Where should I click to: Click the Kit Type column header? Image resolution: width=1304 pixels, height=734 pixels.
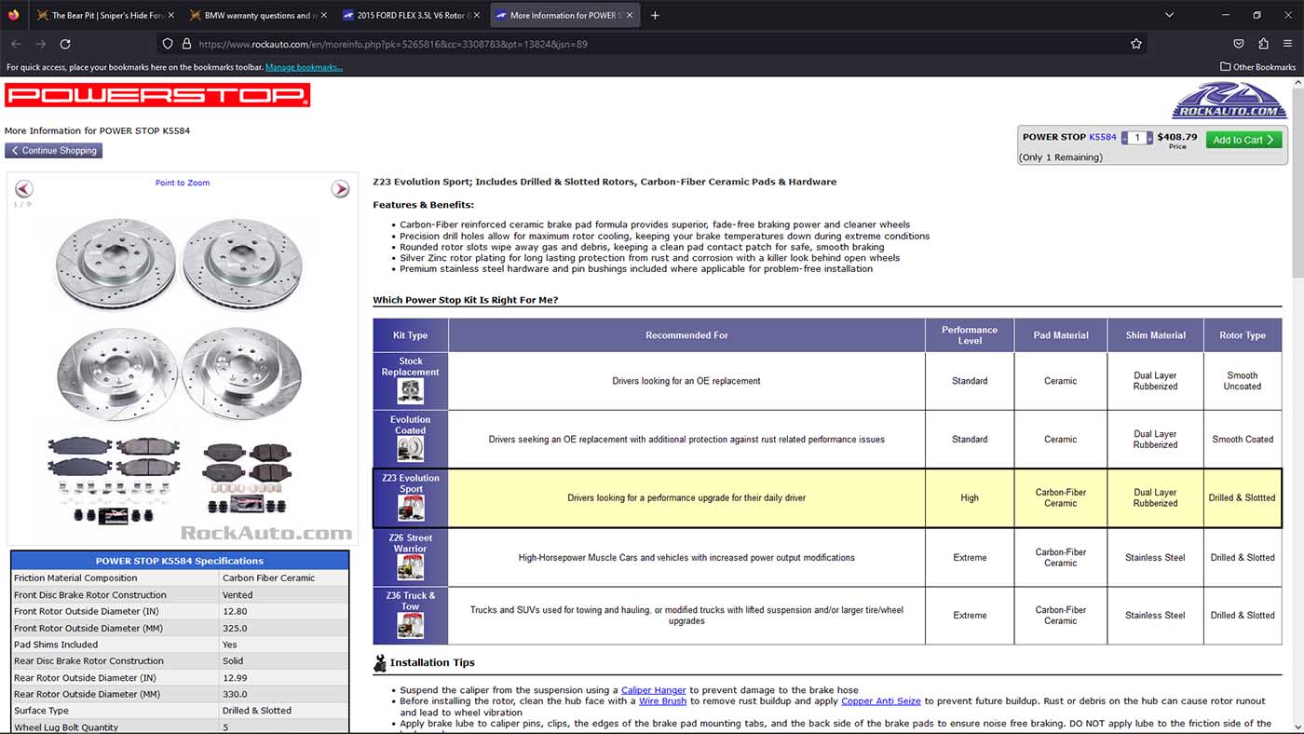(x=411, y=335)
